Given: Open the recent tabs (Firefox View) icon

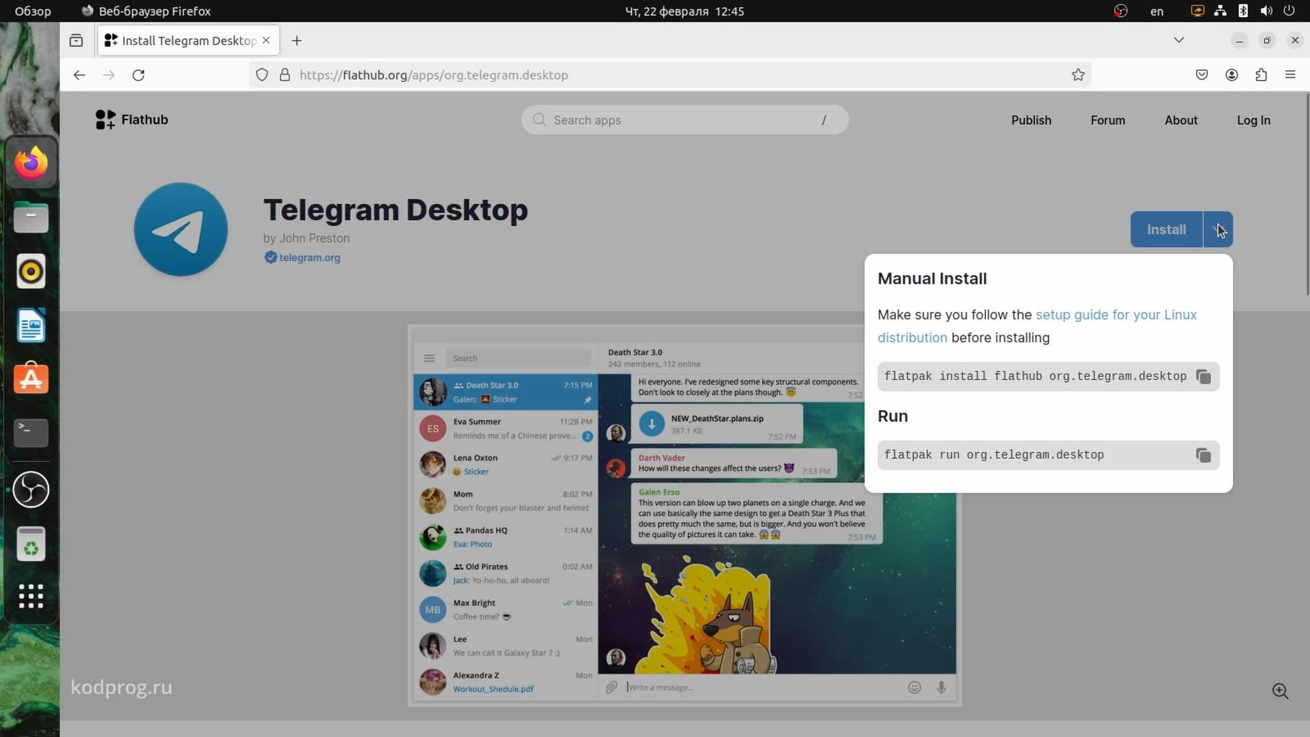Looking at the screenshot, I should (x=76, y=41).
